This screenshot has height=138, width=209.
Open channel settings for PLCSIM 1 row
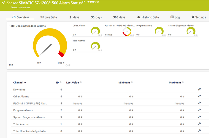tap(199, 103)
